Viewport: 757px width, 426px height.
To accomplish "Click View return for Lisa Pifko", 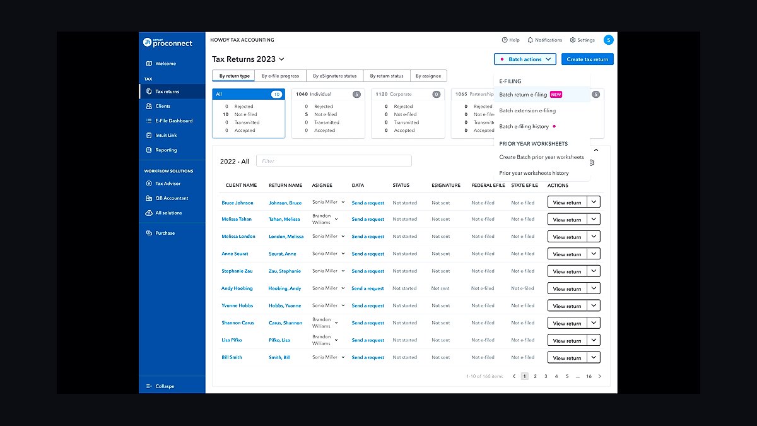I will pyautogui.click(x=567, y=340).
